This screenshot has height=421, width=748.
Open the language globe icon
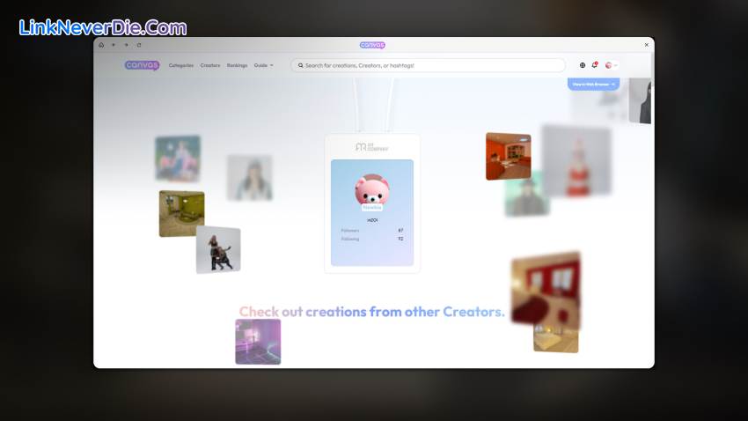point(583,65)
